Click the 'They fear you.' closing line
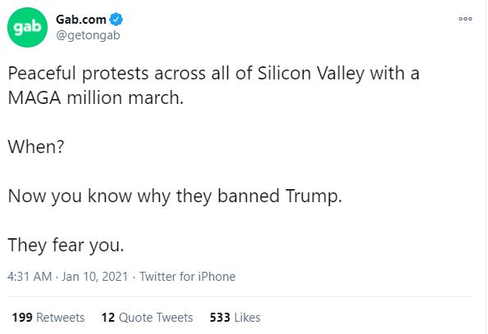This screenshot has height=334, width=488. coord(66,245)
